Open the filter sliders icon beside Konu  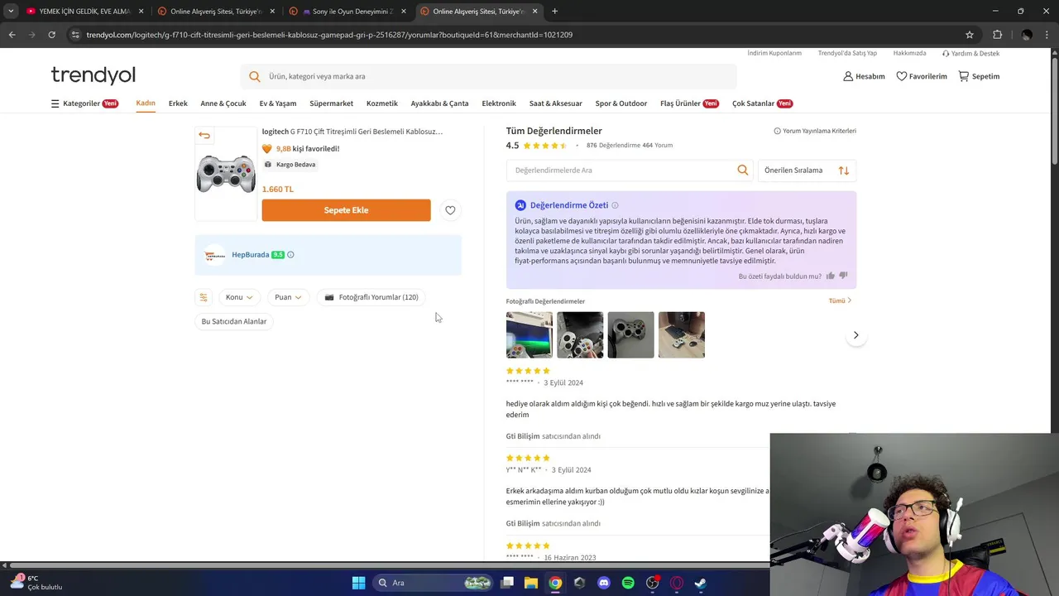[204, 297]
